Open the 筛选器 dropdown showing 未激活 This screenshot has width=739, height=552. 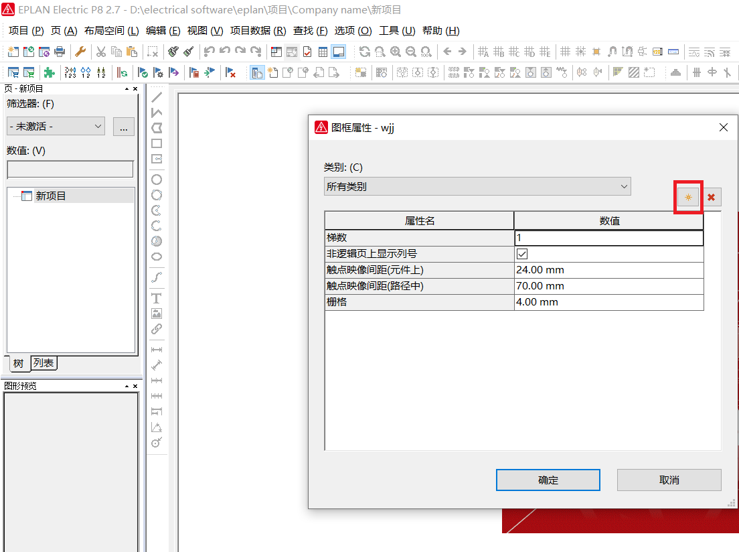pos(56,126)
